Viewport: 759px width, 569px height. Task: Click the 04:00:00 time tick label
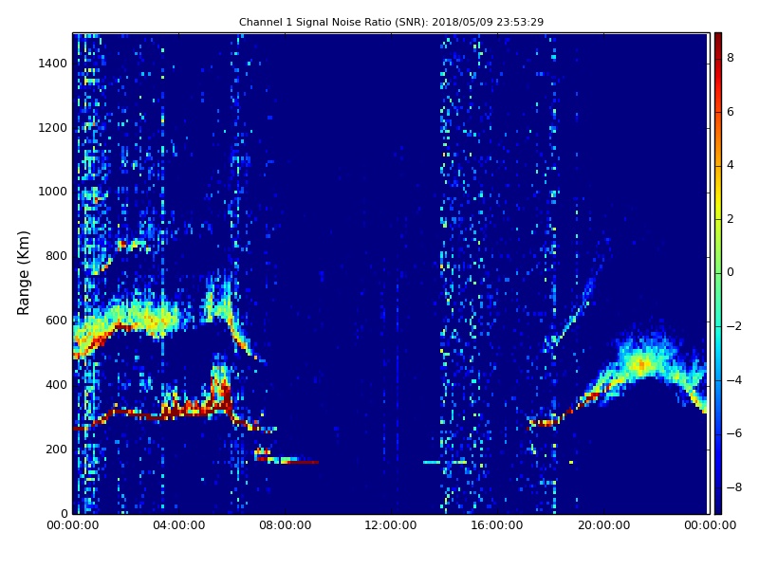click(x=179, y=525)
